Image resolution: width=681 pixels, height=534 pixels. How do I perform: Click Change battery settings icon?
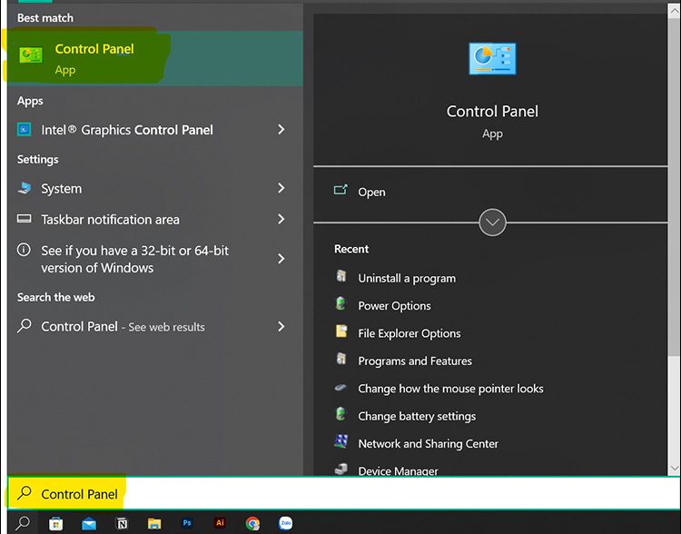coord(340,413)
